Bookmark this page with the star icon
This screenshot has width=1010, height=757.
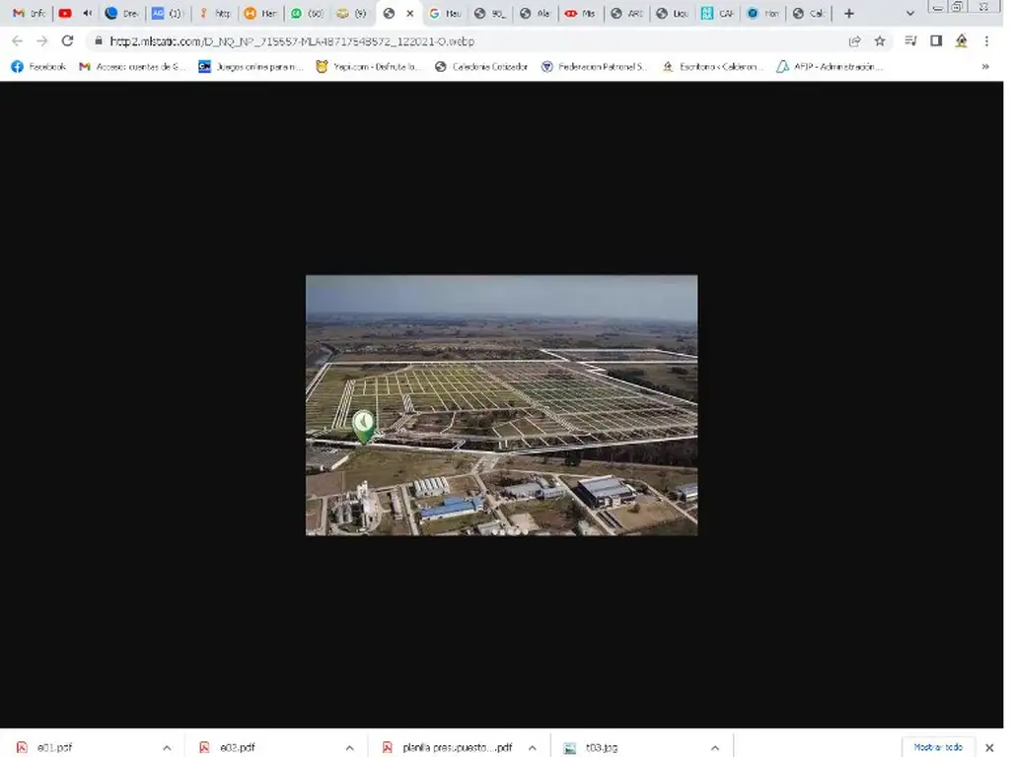[x=880, y=41]
